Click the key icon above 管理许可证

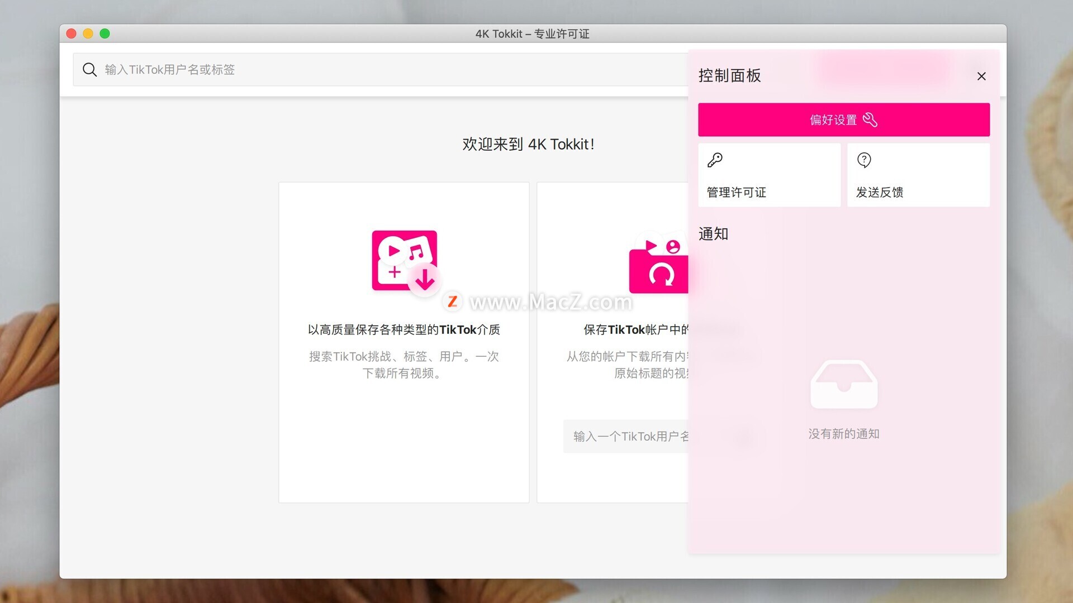pyautogui.click(x=715, y=160)
